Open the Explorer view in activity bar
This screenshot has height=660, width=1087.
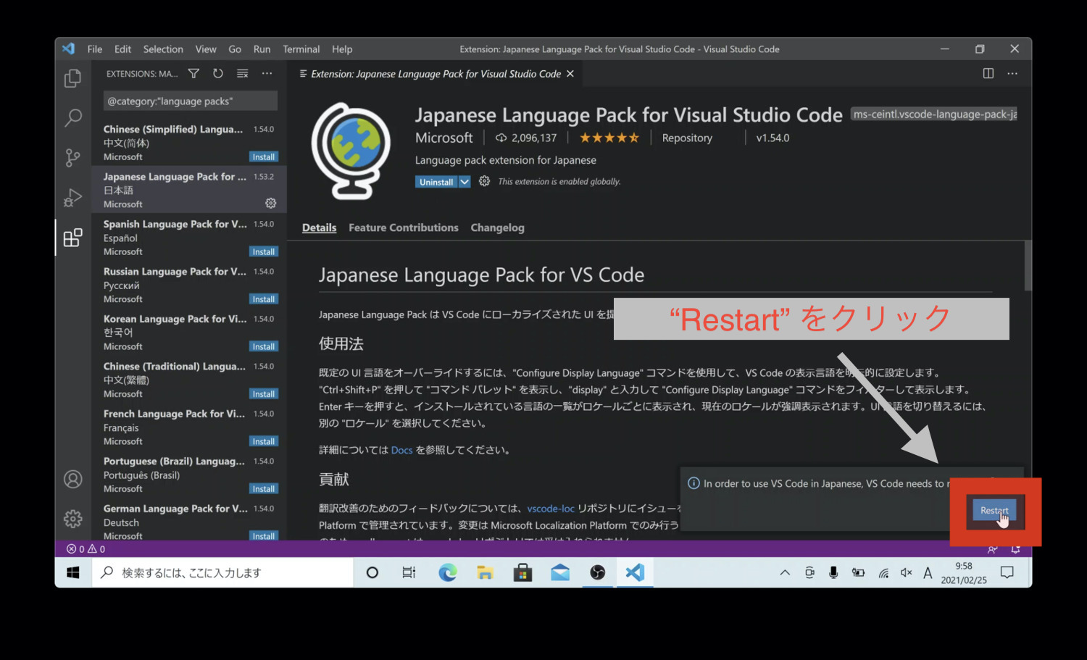coord(72,78)
